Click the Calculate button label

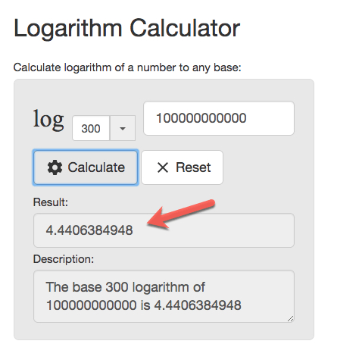96,167
